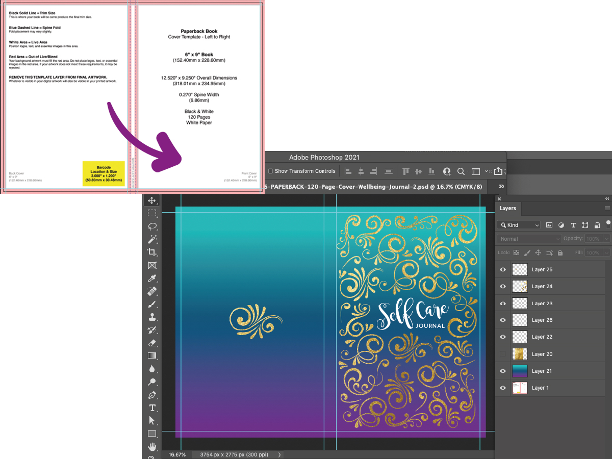Enable Show Transform Controls checkbox
Screen dimensions: 612x459
(271, 171)
